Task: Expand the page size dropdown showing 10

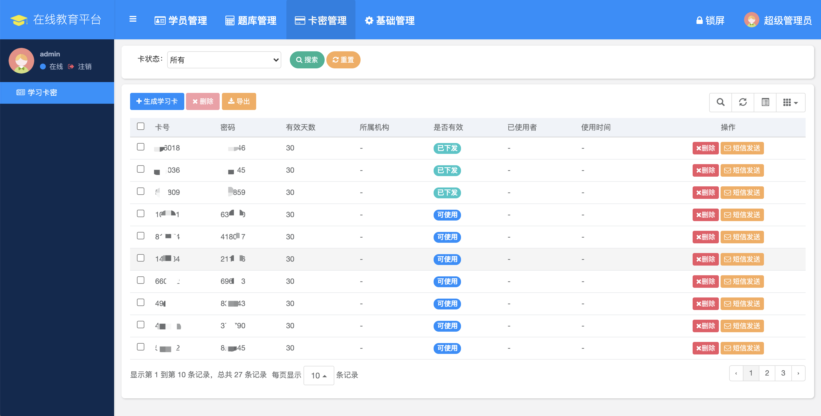Action: (318, 375)
